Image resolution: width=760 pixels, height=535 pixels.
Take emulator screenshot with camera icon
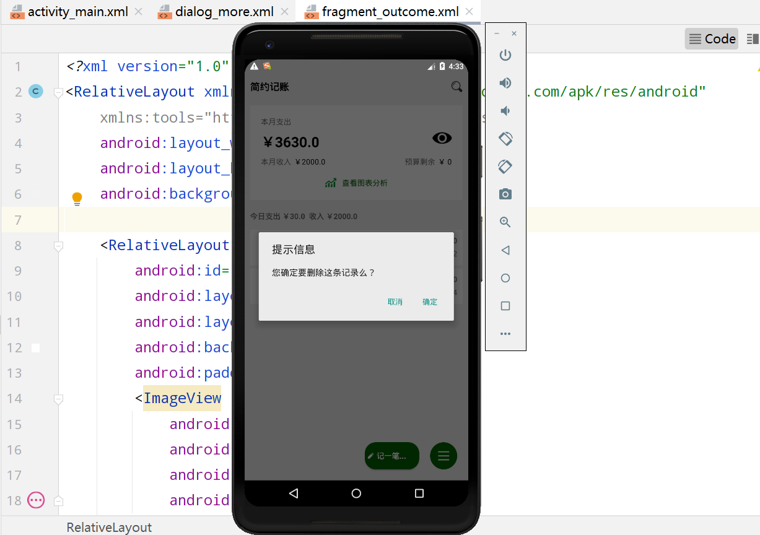(x=505, y=194)
